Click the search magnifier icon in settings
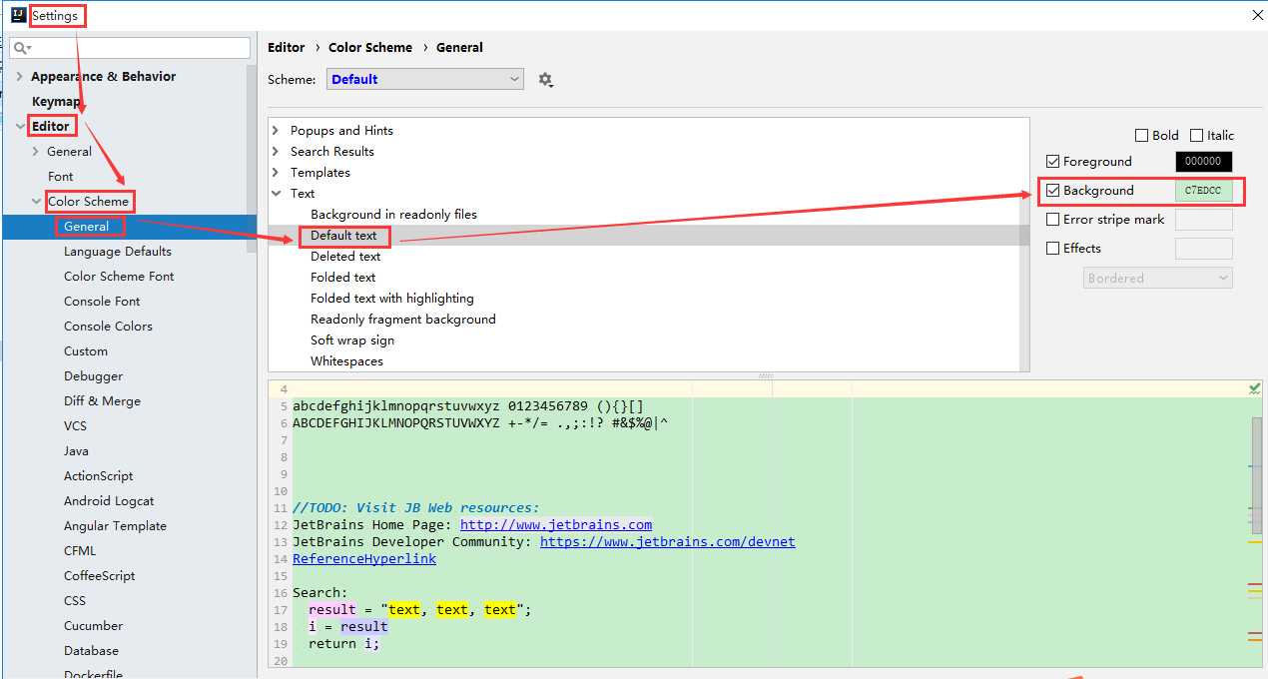1268x679 pixels. (x=21, y=48)
